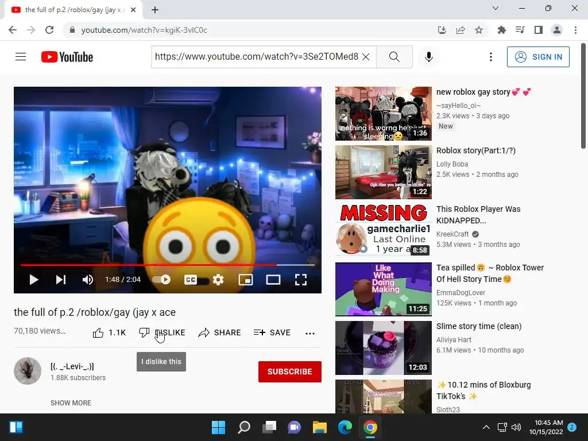
Task: Click the search magnifier button
Action: [394, 57]
